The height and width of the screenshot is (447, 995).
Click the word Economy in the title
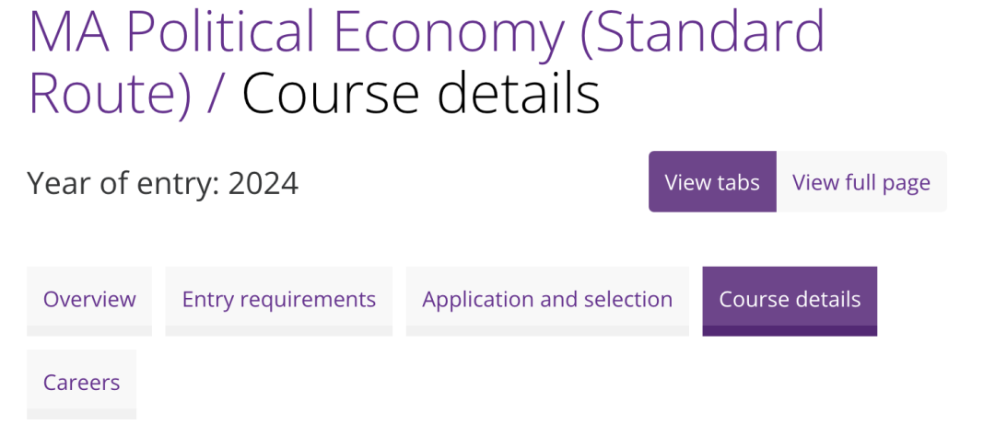[449, 31]
